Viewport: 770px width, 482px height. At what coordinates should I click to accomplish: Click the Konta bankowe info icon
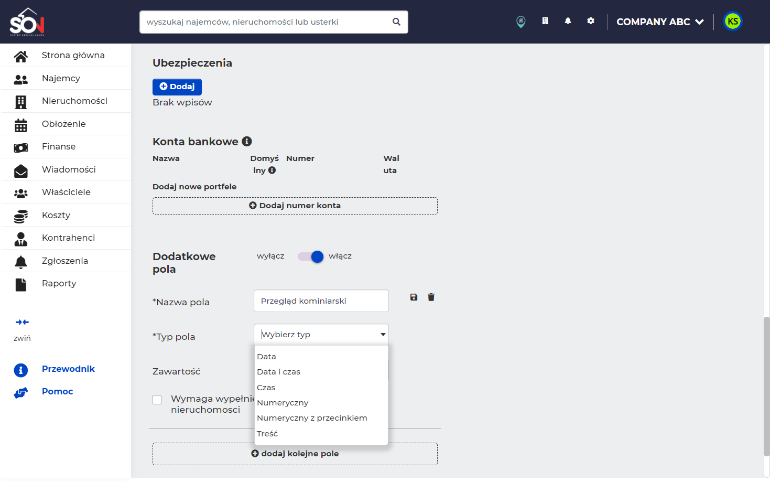247,141
